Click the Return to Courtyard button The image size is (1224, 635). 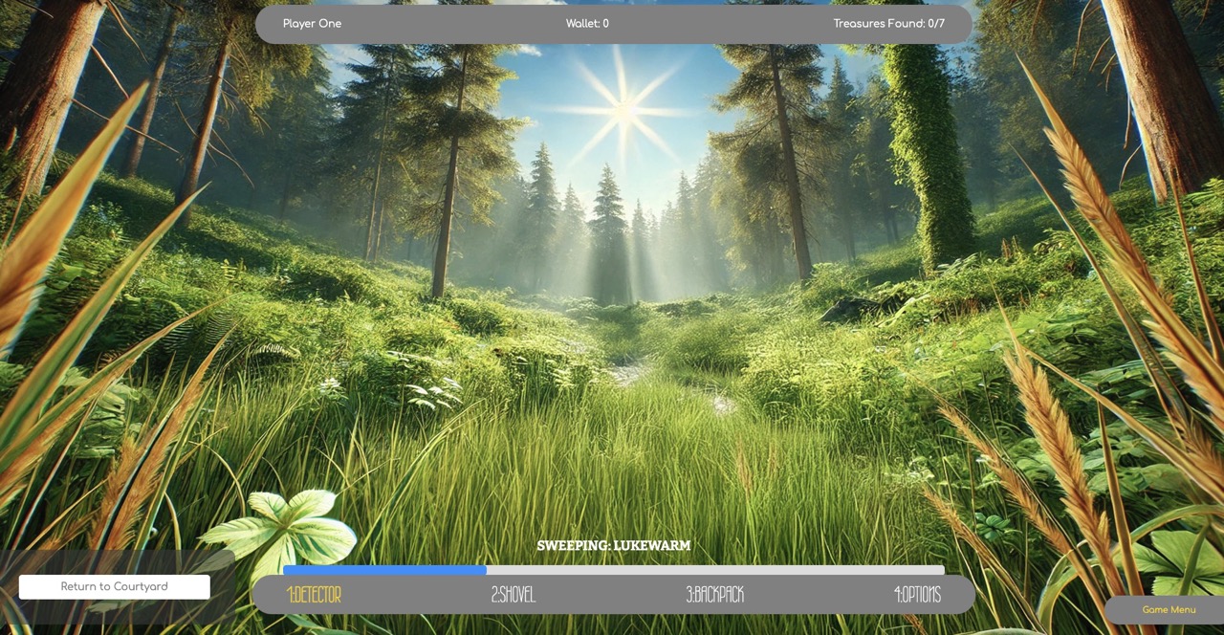point(115,587)
